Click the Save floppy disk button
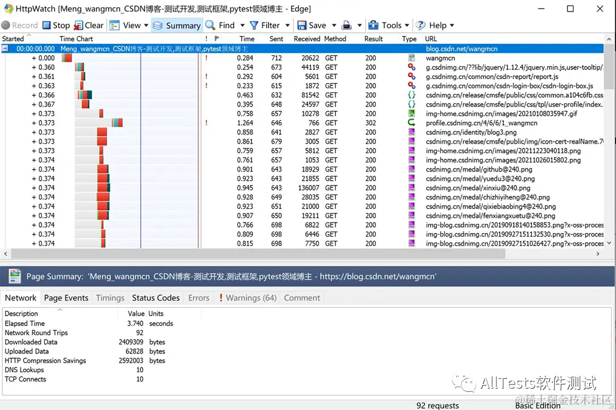This screenshot has height=410, width=616. pos(312,25)
